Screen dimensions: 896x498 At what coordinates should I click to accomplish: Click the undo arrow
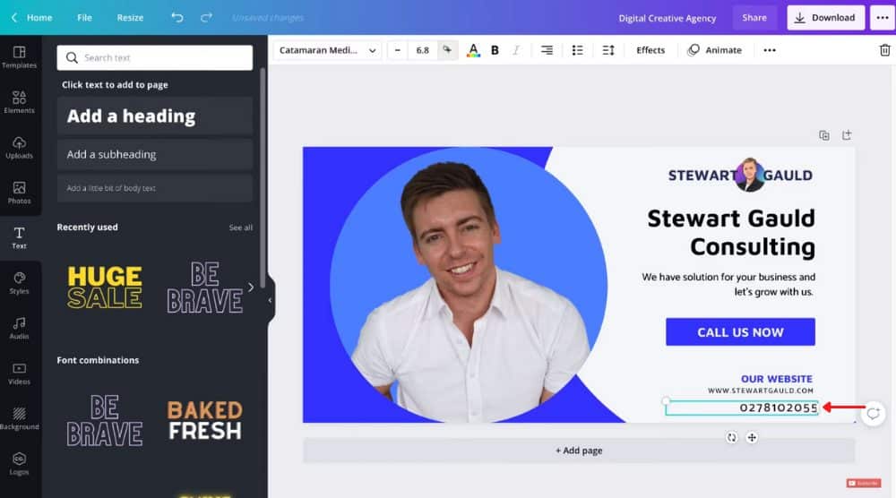[x=177, y=18]
